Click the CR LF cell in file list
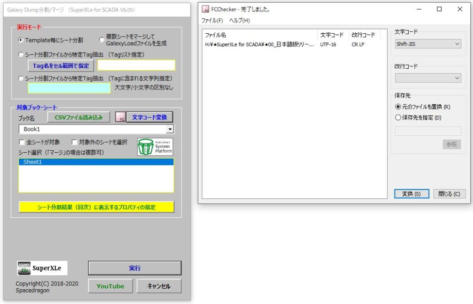 358,45
